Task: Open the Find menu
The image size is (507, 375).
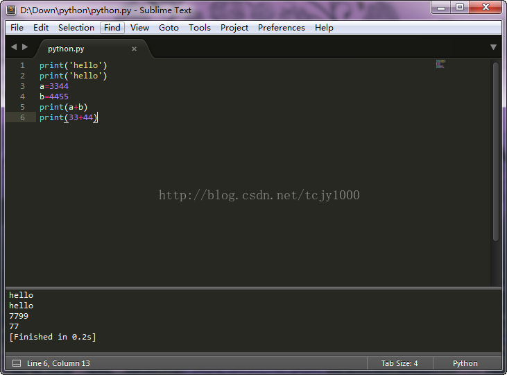Action: coord(112,28)
